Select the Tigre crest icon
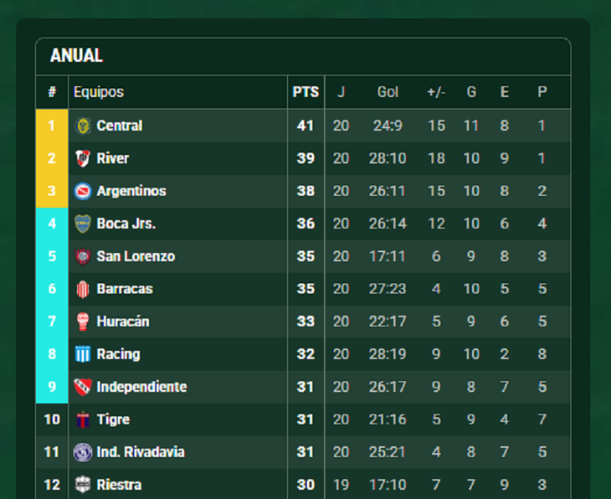Screen dimensions: 611x499 pos(83,419)
